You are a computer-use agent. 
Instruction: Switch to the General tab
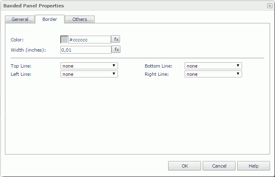(20, 19)
